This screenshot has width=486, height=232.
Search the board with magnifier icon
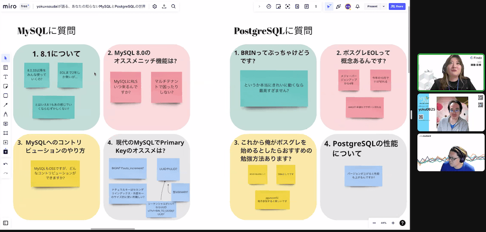coord(174,7)
